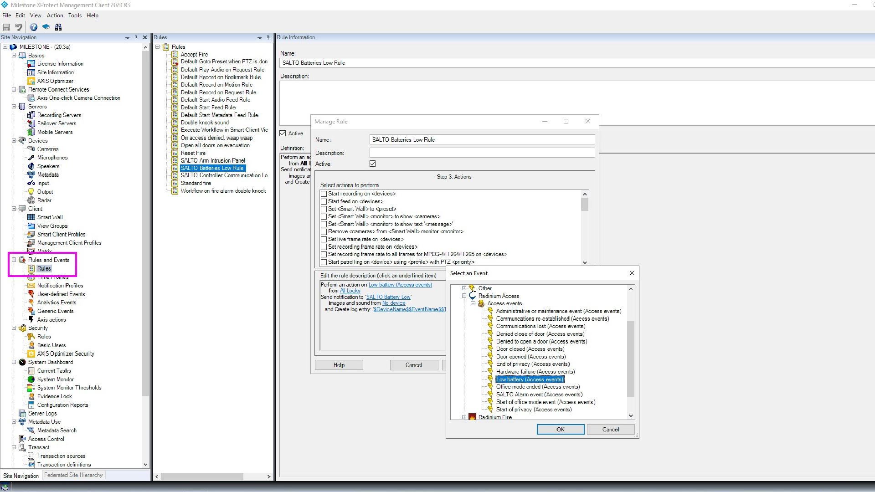The width and height of the screenshot is (875, 492).
Task: Collapse the Security tree node
Action: pyautogui.click(x=14, y=328)
